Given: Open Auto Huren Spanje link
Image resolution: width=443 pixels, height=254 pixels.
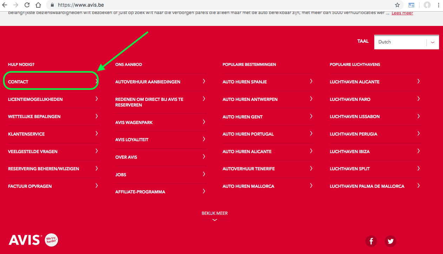Looking at the screenshot, I should [x=245, y=82].
